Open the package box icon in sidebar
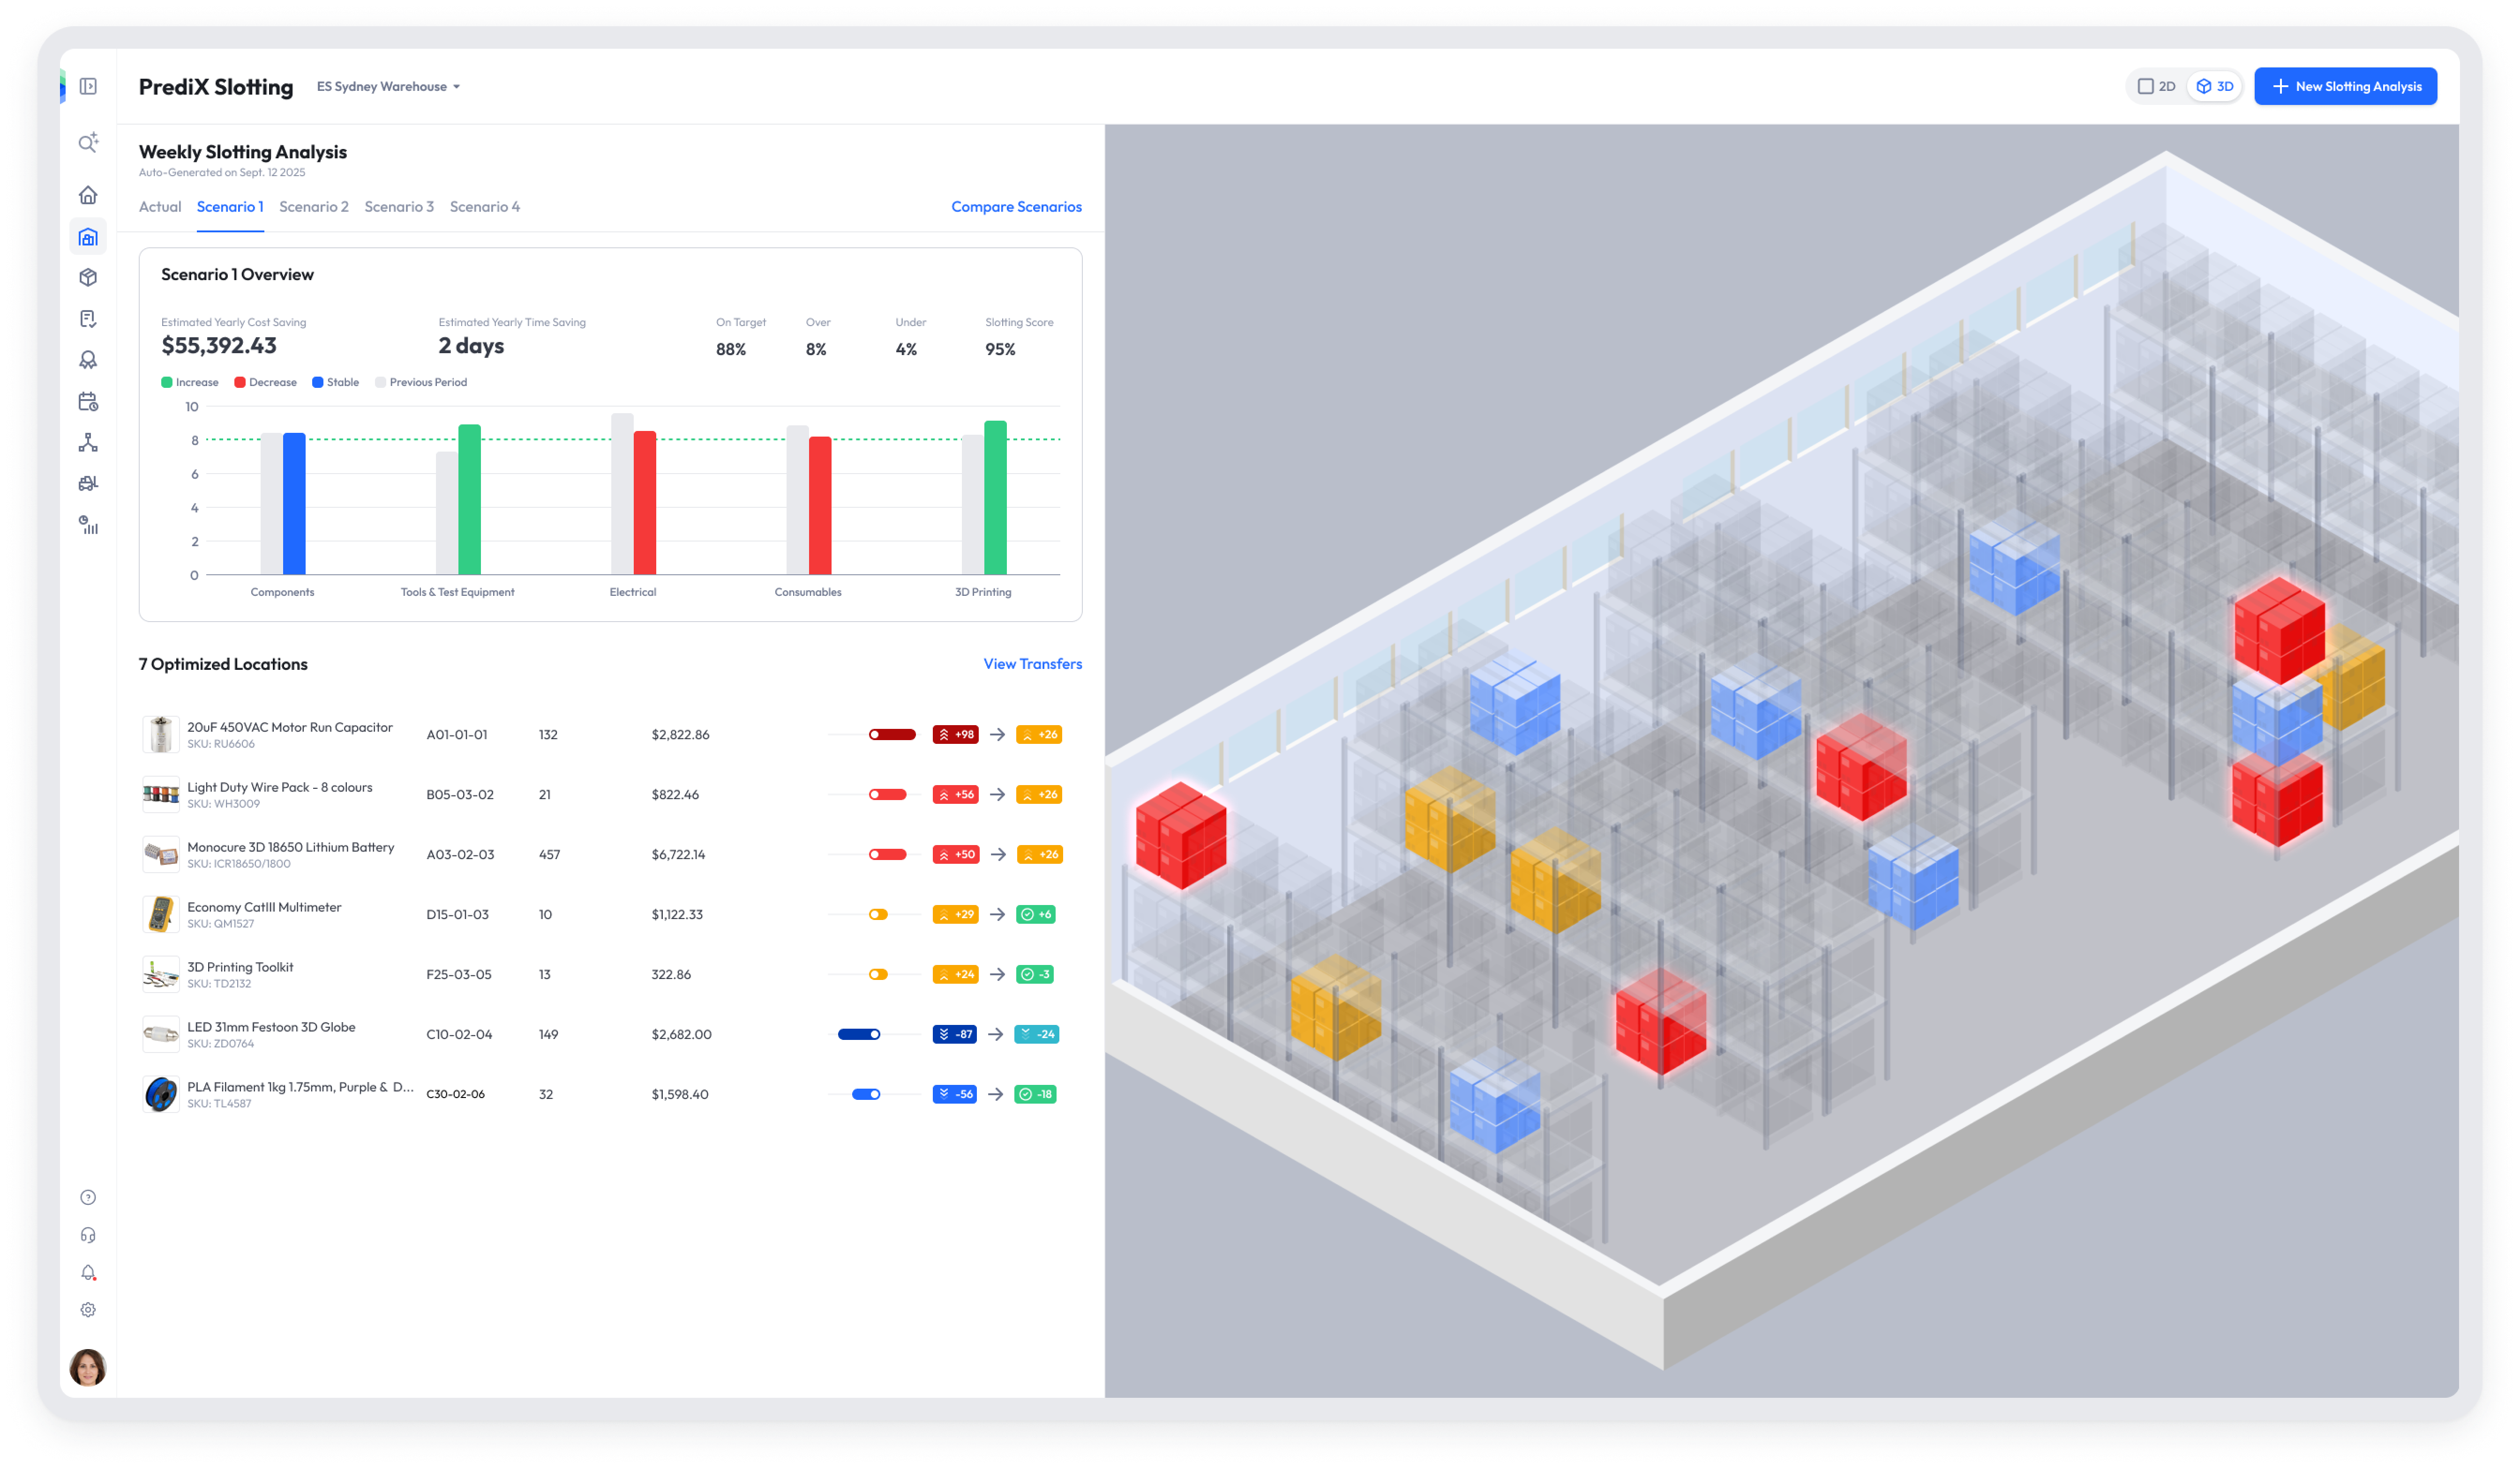 pyautogui.click(x=88, y=278)
